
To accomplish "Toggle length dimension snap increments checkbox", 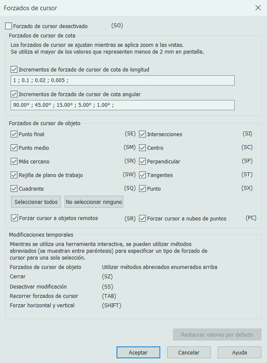I will 14,69.
